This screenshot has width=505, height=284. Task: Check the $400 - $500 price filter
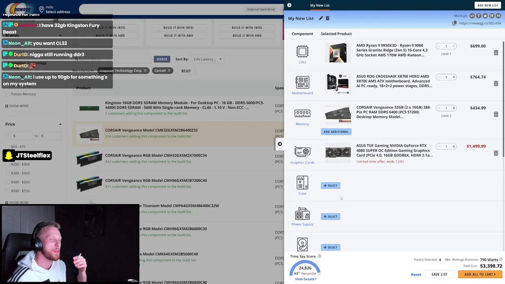pos(7,182)
